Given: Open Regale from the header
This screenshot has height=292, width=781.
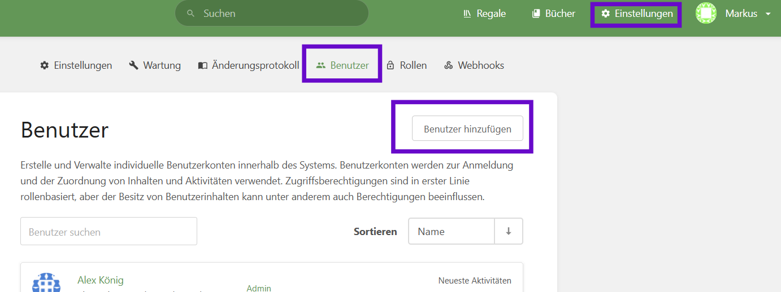Looking at the screenshot, I should pos(484,14).
